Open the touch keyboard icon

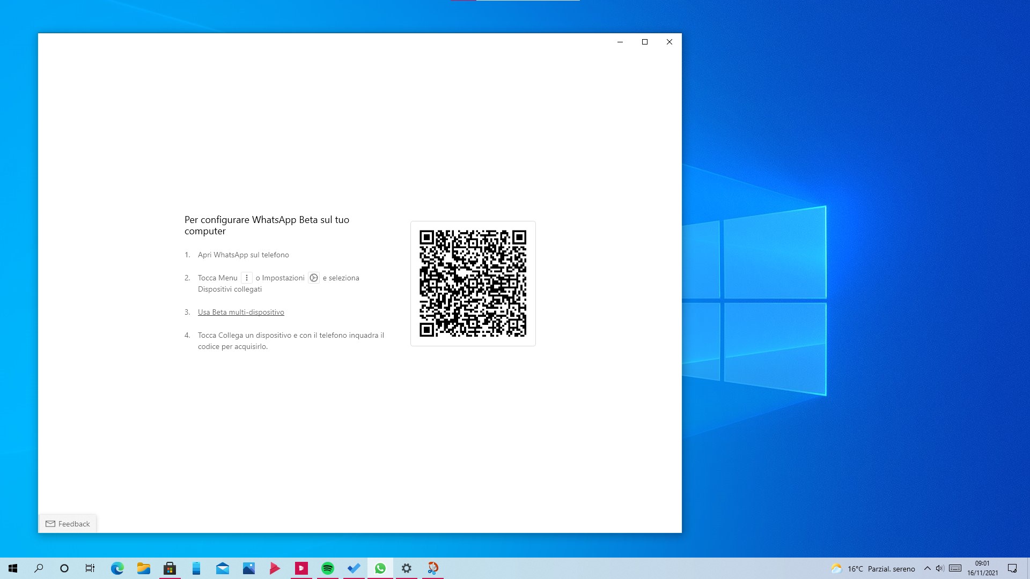[955, 568]
